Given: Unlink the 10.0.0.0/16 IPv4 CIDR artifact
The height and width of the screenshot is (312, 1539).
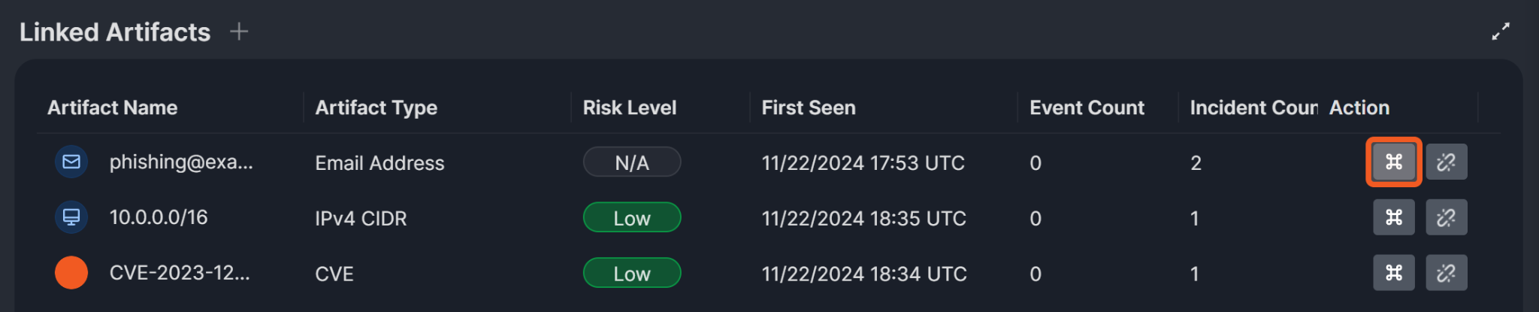Looking at the screenshot, I should coord(1446,218).
